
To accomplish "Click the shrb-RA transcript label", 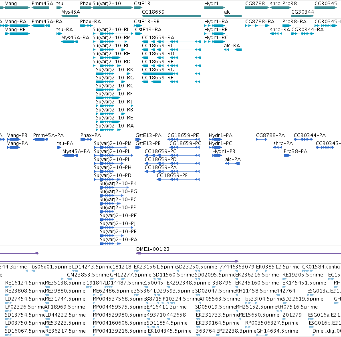I will coord(280,30).
